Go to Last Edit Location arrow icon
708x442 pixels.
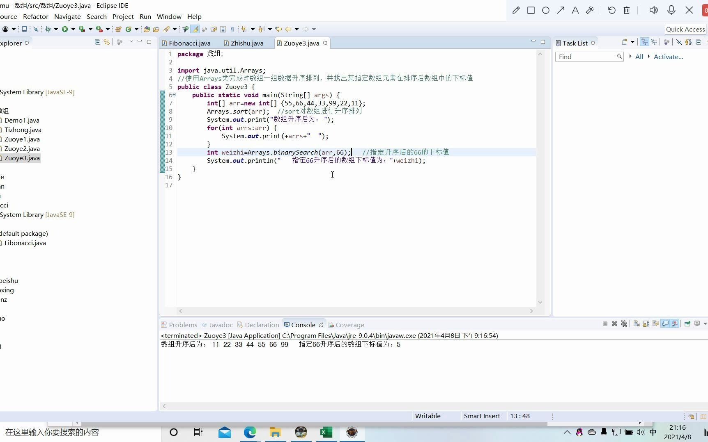click(278, 29)
